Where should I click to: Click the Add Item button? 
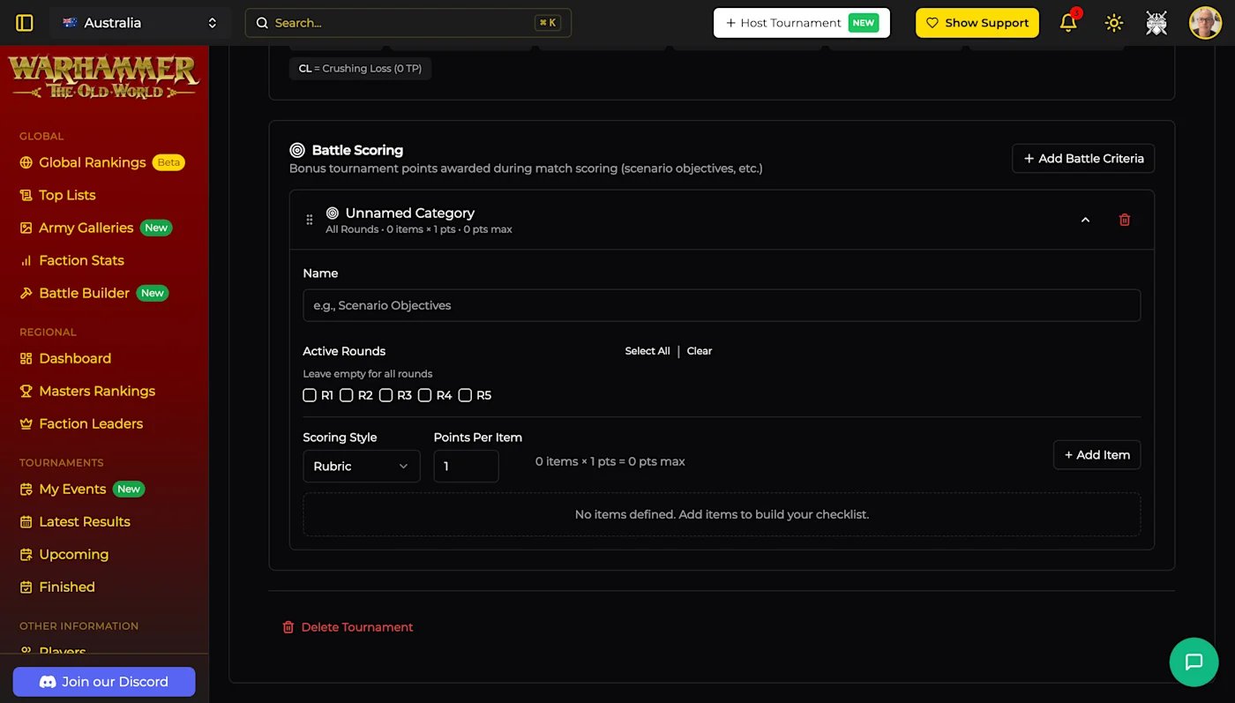pyautogui.click(x=1097, y=455)
